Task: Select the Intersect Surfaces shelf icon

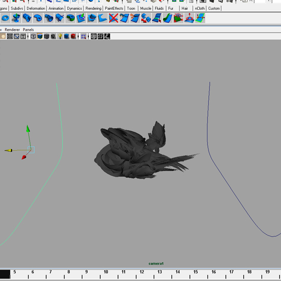Action: tap(92, 18)
